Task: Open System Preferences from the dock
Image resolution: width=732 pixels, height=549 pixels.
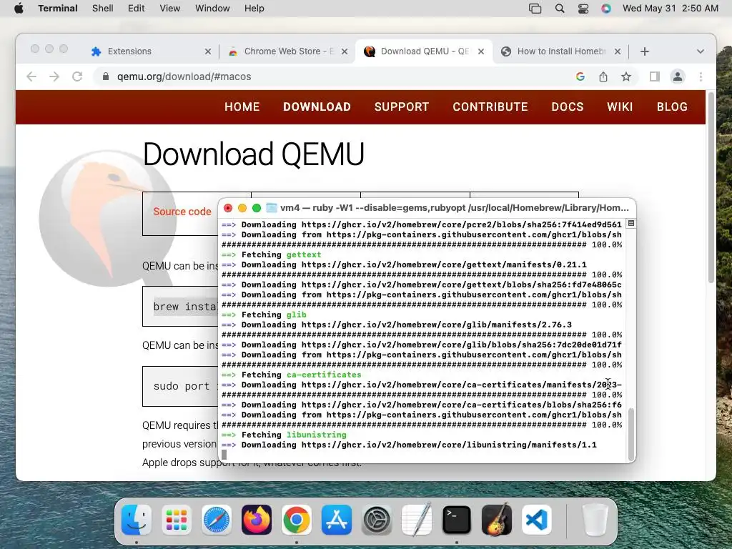Action: [377, 520]
